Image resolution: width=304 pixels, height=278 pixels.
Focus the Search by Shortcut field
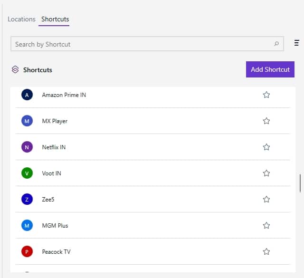pos(147,44)
